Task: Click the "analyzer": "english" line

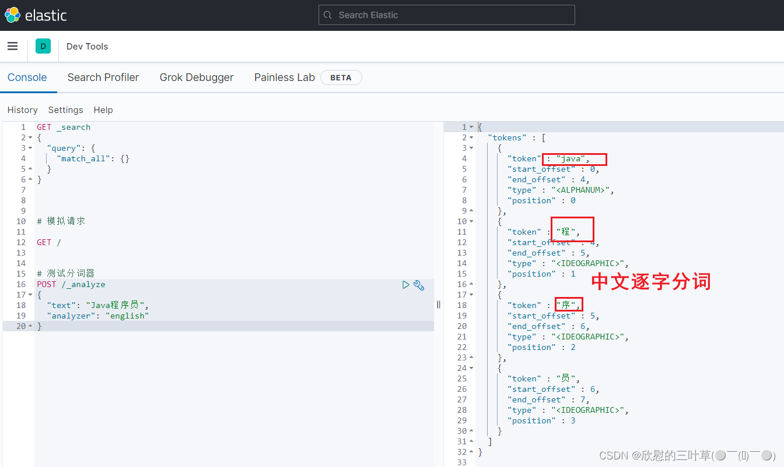Action: (x=98, y=316)
